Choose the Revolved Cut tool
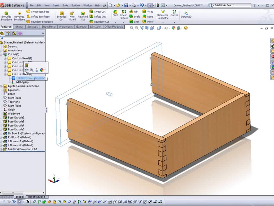Image resolution: width=274 pixels, height=206 pixels. tap(83, 15)
